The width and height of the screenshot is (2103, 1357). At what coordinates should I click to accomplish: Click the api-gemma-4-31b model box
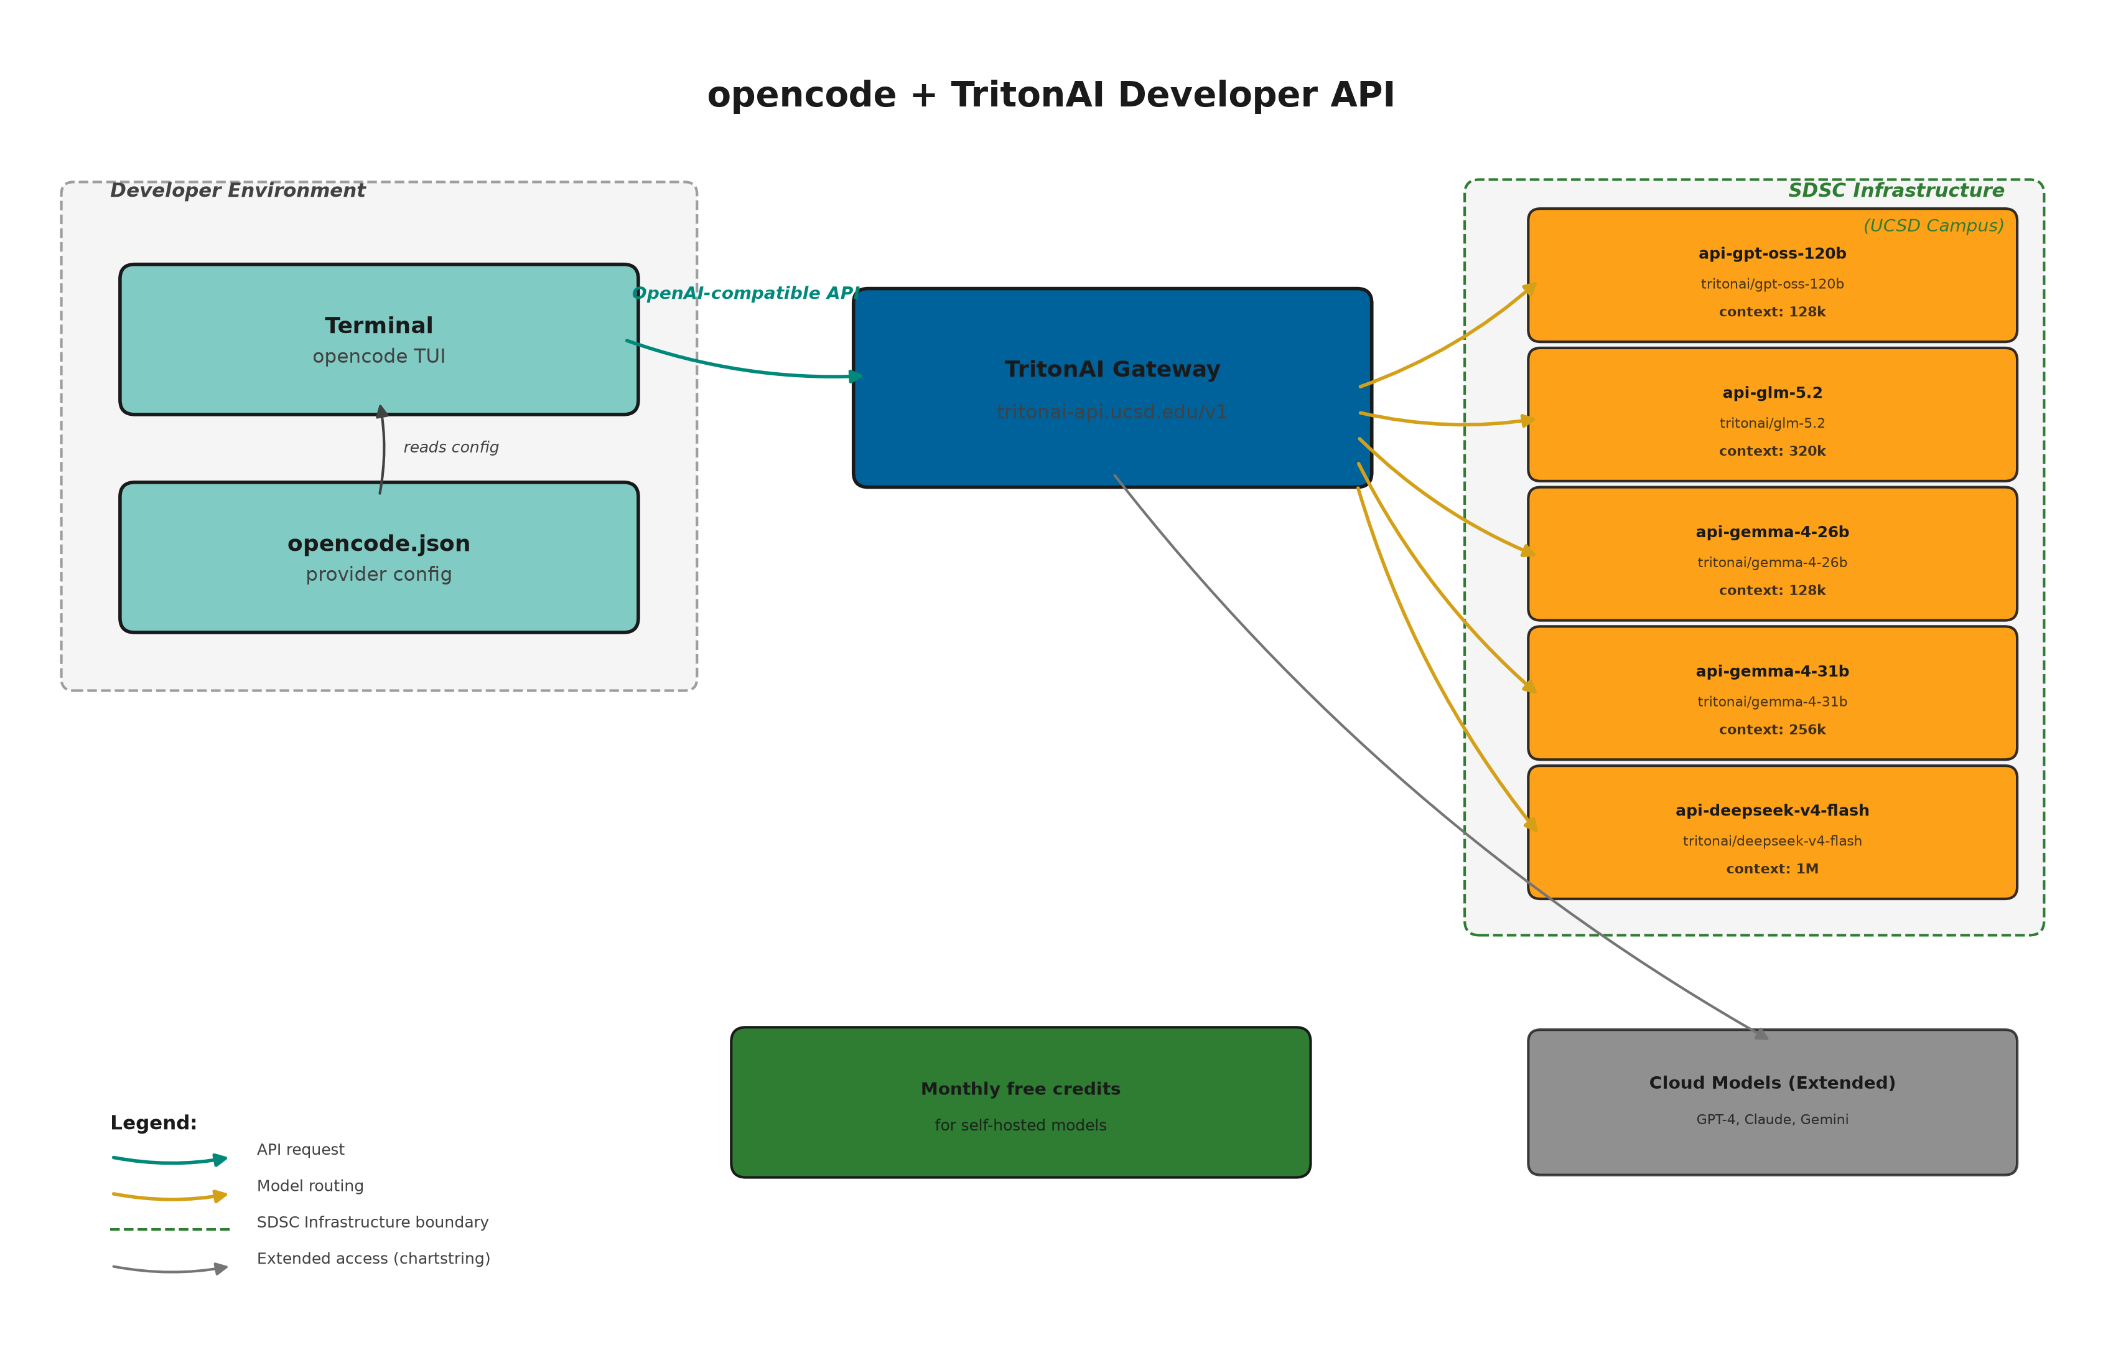tap(1772, 693)
